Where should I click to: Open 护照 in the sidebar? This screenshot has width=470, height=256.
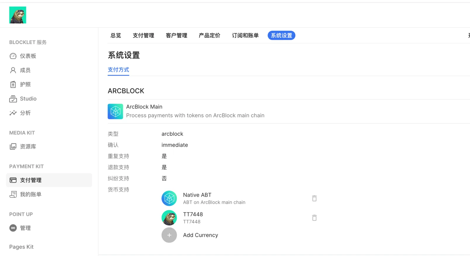(x=25, y=85)
